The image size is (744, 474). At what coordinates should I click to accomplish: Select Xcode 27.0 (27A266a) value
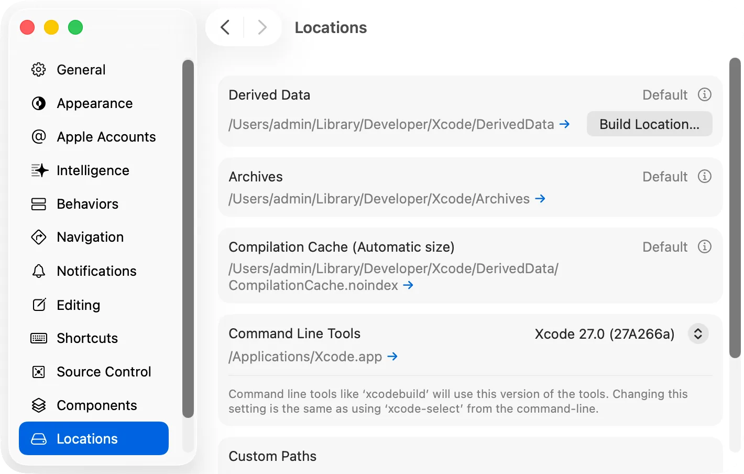coord(604,334)
